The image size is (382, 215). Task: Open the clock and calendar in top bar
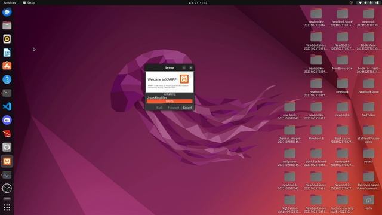pos(198,3)
